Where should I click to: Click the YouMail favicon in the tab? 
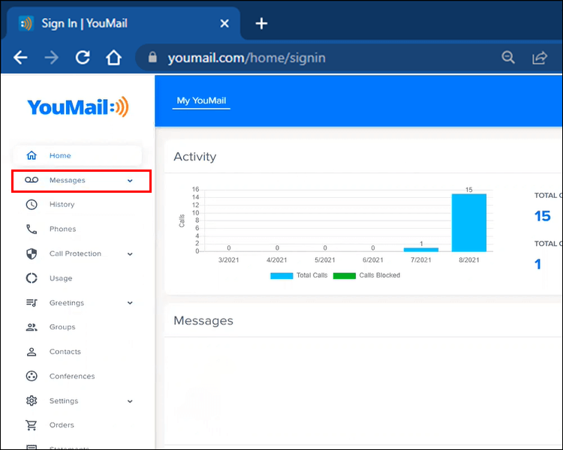26,24
